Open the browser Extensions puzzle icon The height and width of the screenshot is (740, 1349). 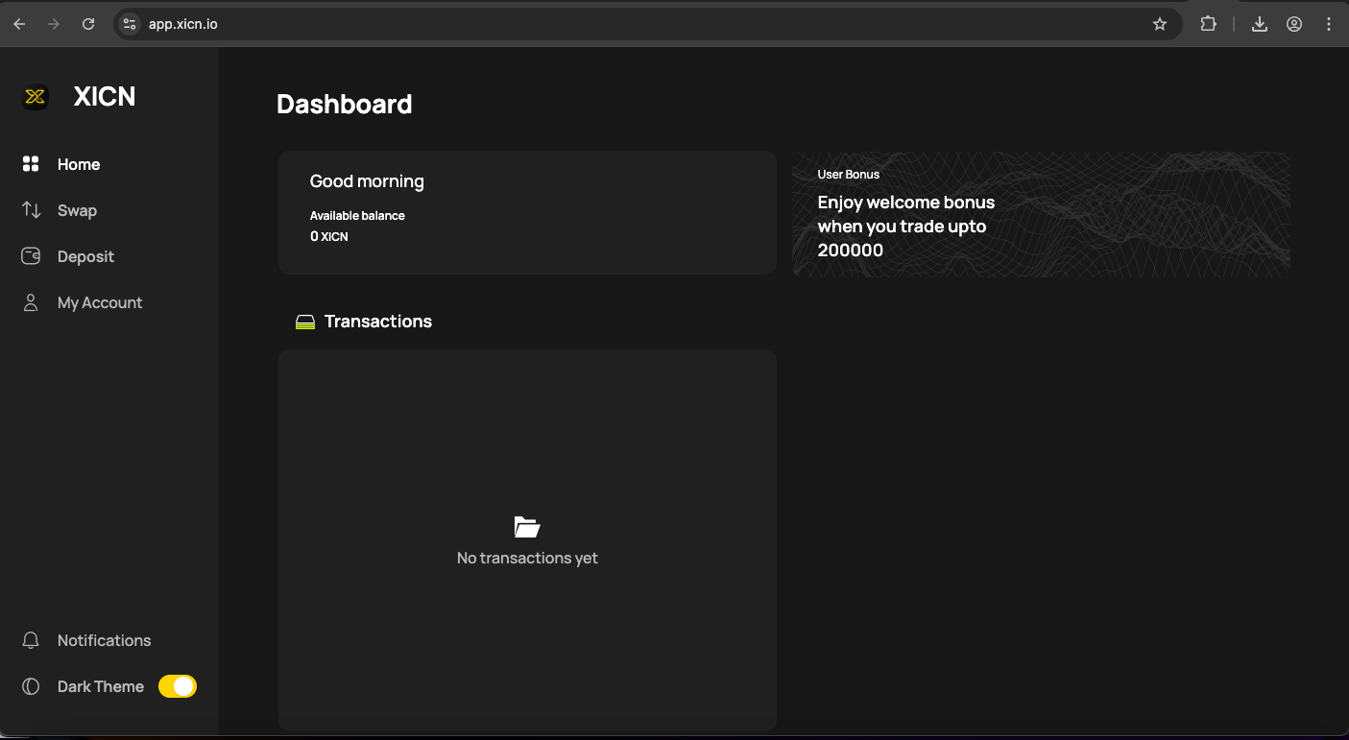coord(1209,24)
